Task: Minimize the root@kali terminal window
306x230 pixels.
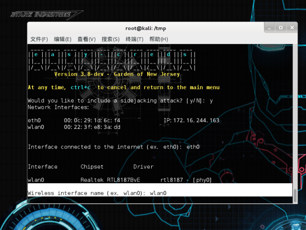Action: click(x=269, y=28)
